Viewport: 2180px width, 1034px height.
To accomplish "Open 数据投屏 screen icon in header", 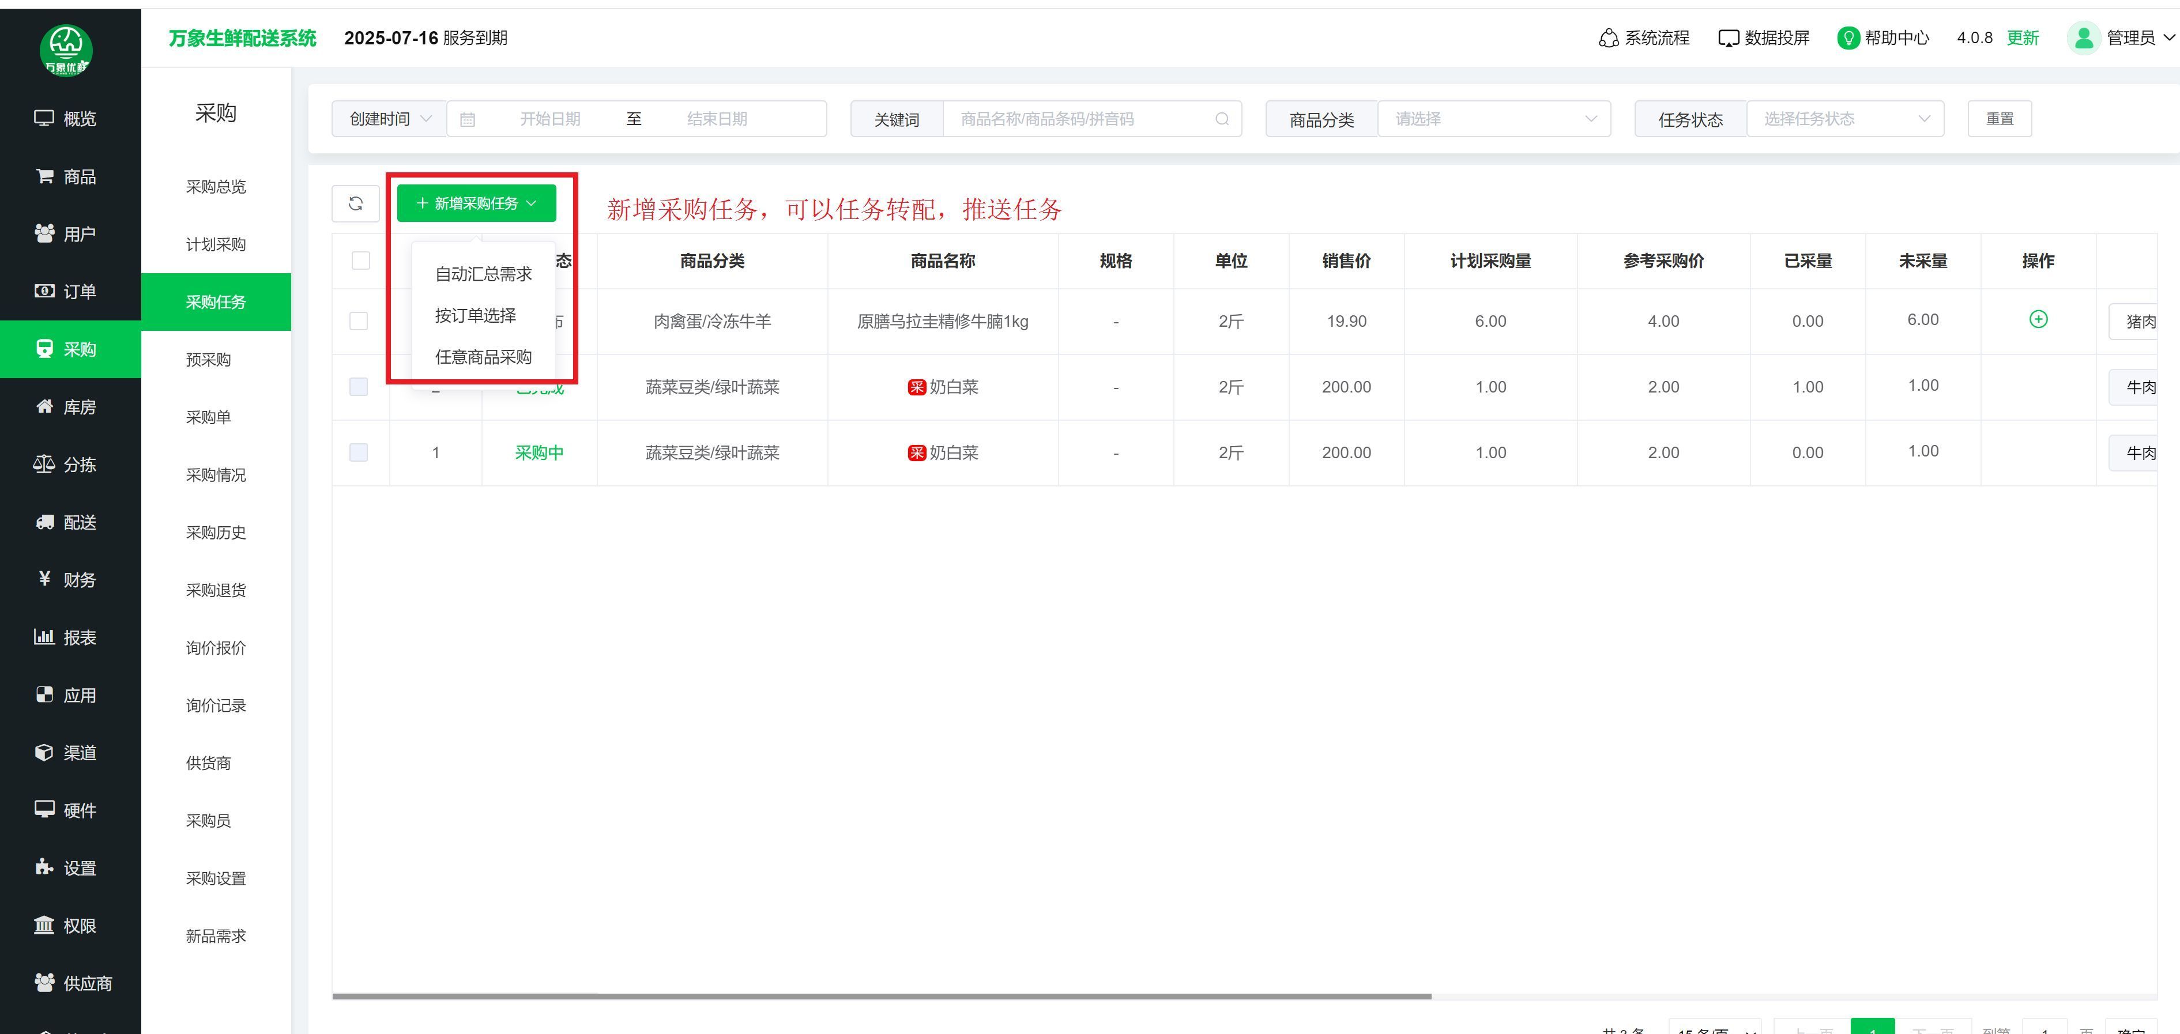I will (x=1728, y=38).
